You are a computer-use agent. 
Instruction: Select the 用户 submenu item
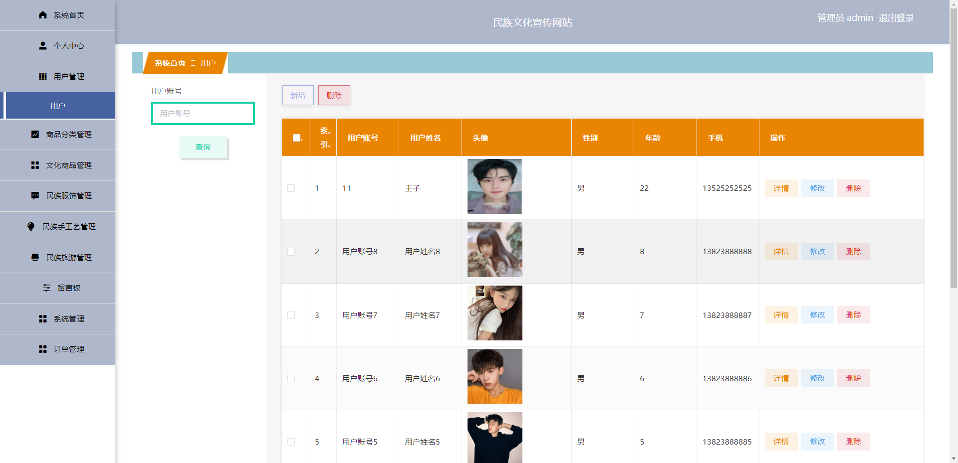(58, 106)
